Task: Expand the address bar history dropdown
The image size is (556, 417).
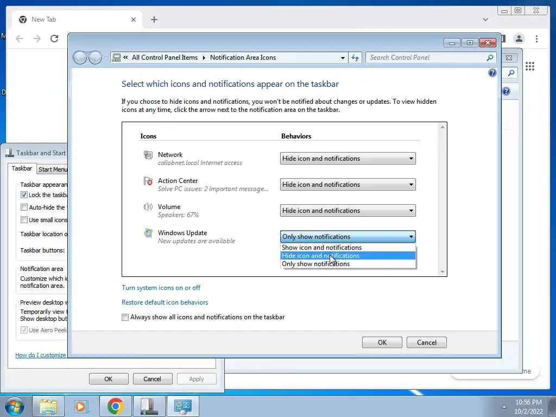Action: [x=343, y=58]
